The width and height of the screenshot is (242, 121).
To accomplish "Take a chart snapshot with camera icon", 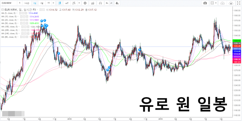I will 205,3.
